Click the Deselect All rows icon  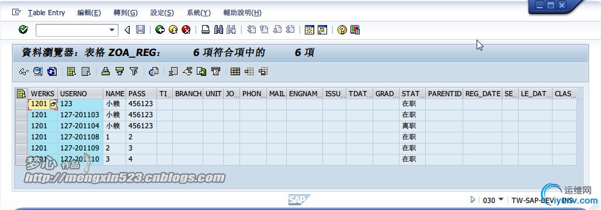(86, 72)
